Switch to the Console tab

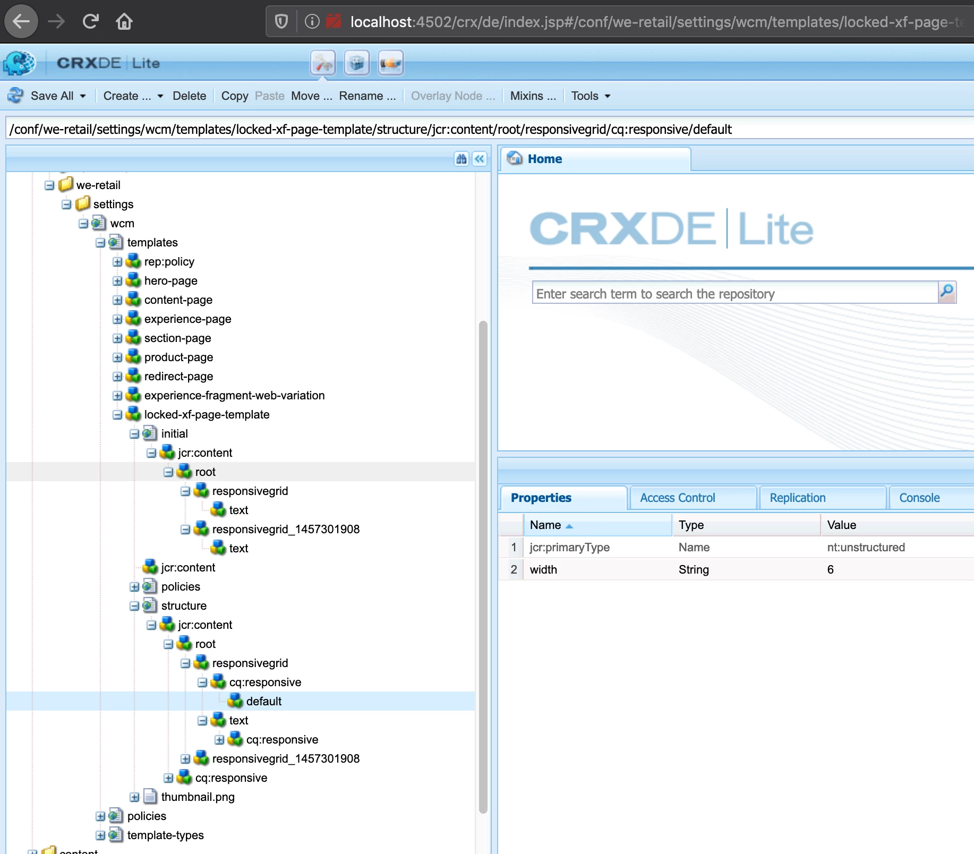click(932, 498)
